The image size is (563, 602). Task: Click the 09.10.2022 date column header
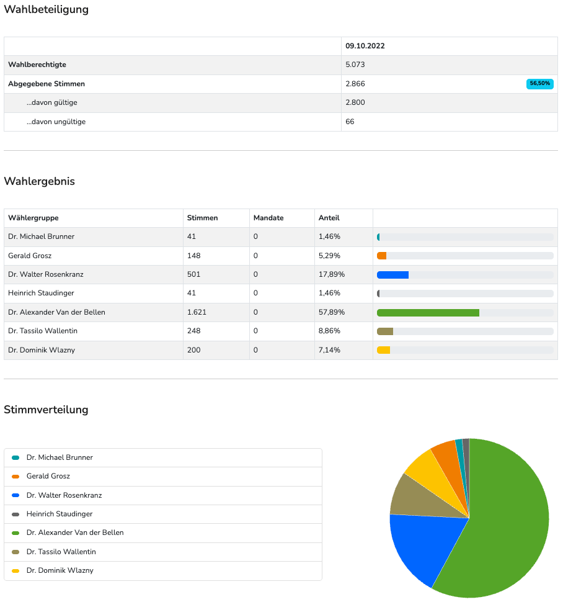coord(365,46)
